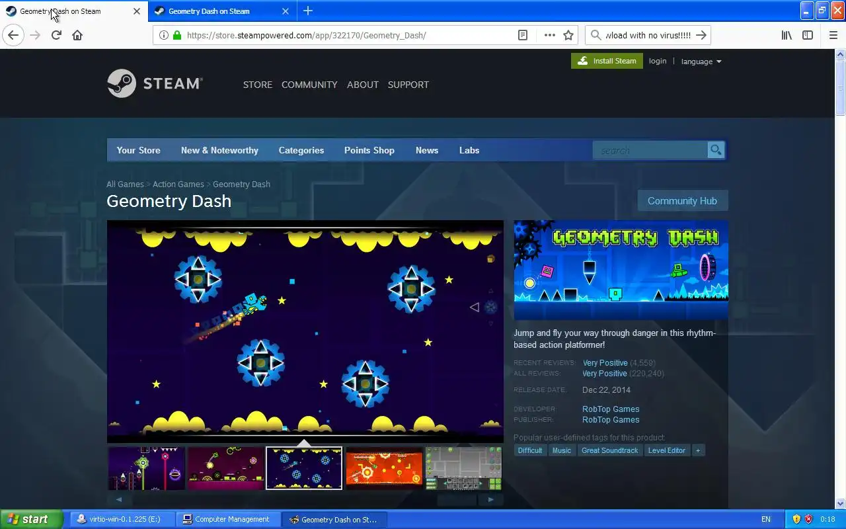Click the Action Games breadcrumb
Viewport: 846px width, 529px height.
[178, 184]
